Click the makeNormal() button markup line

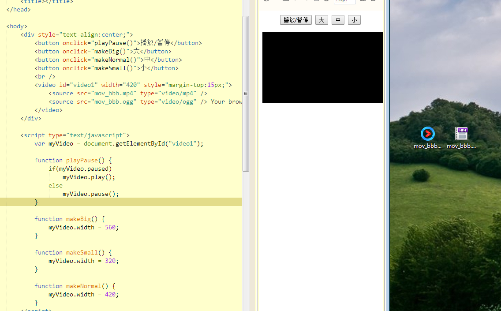(x=108, y=60)
